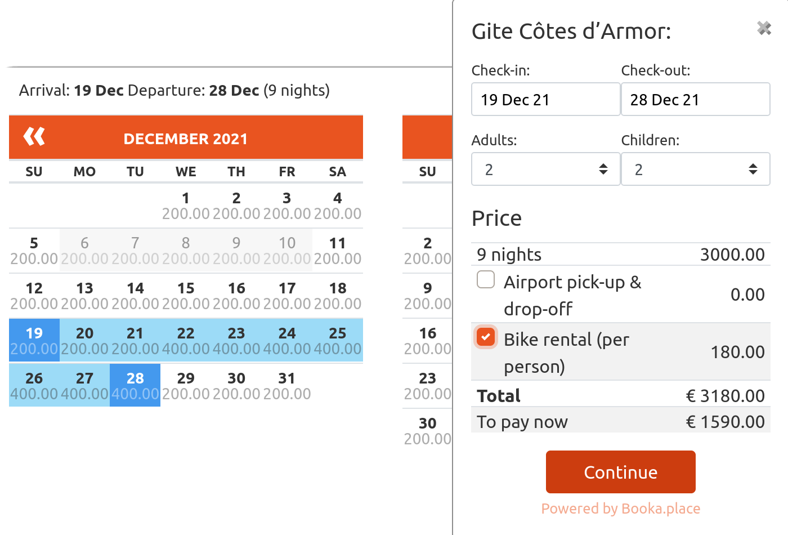This screenshot has height=535, width=788.
Task: Go to previous month with double-arrow icon
Action: coord(34,136)
